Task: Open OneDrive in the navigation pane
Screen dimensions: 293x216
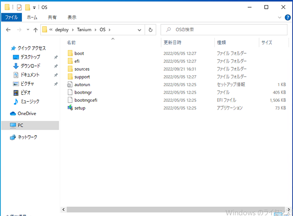Action: click(26, 114)
